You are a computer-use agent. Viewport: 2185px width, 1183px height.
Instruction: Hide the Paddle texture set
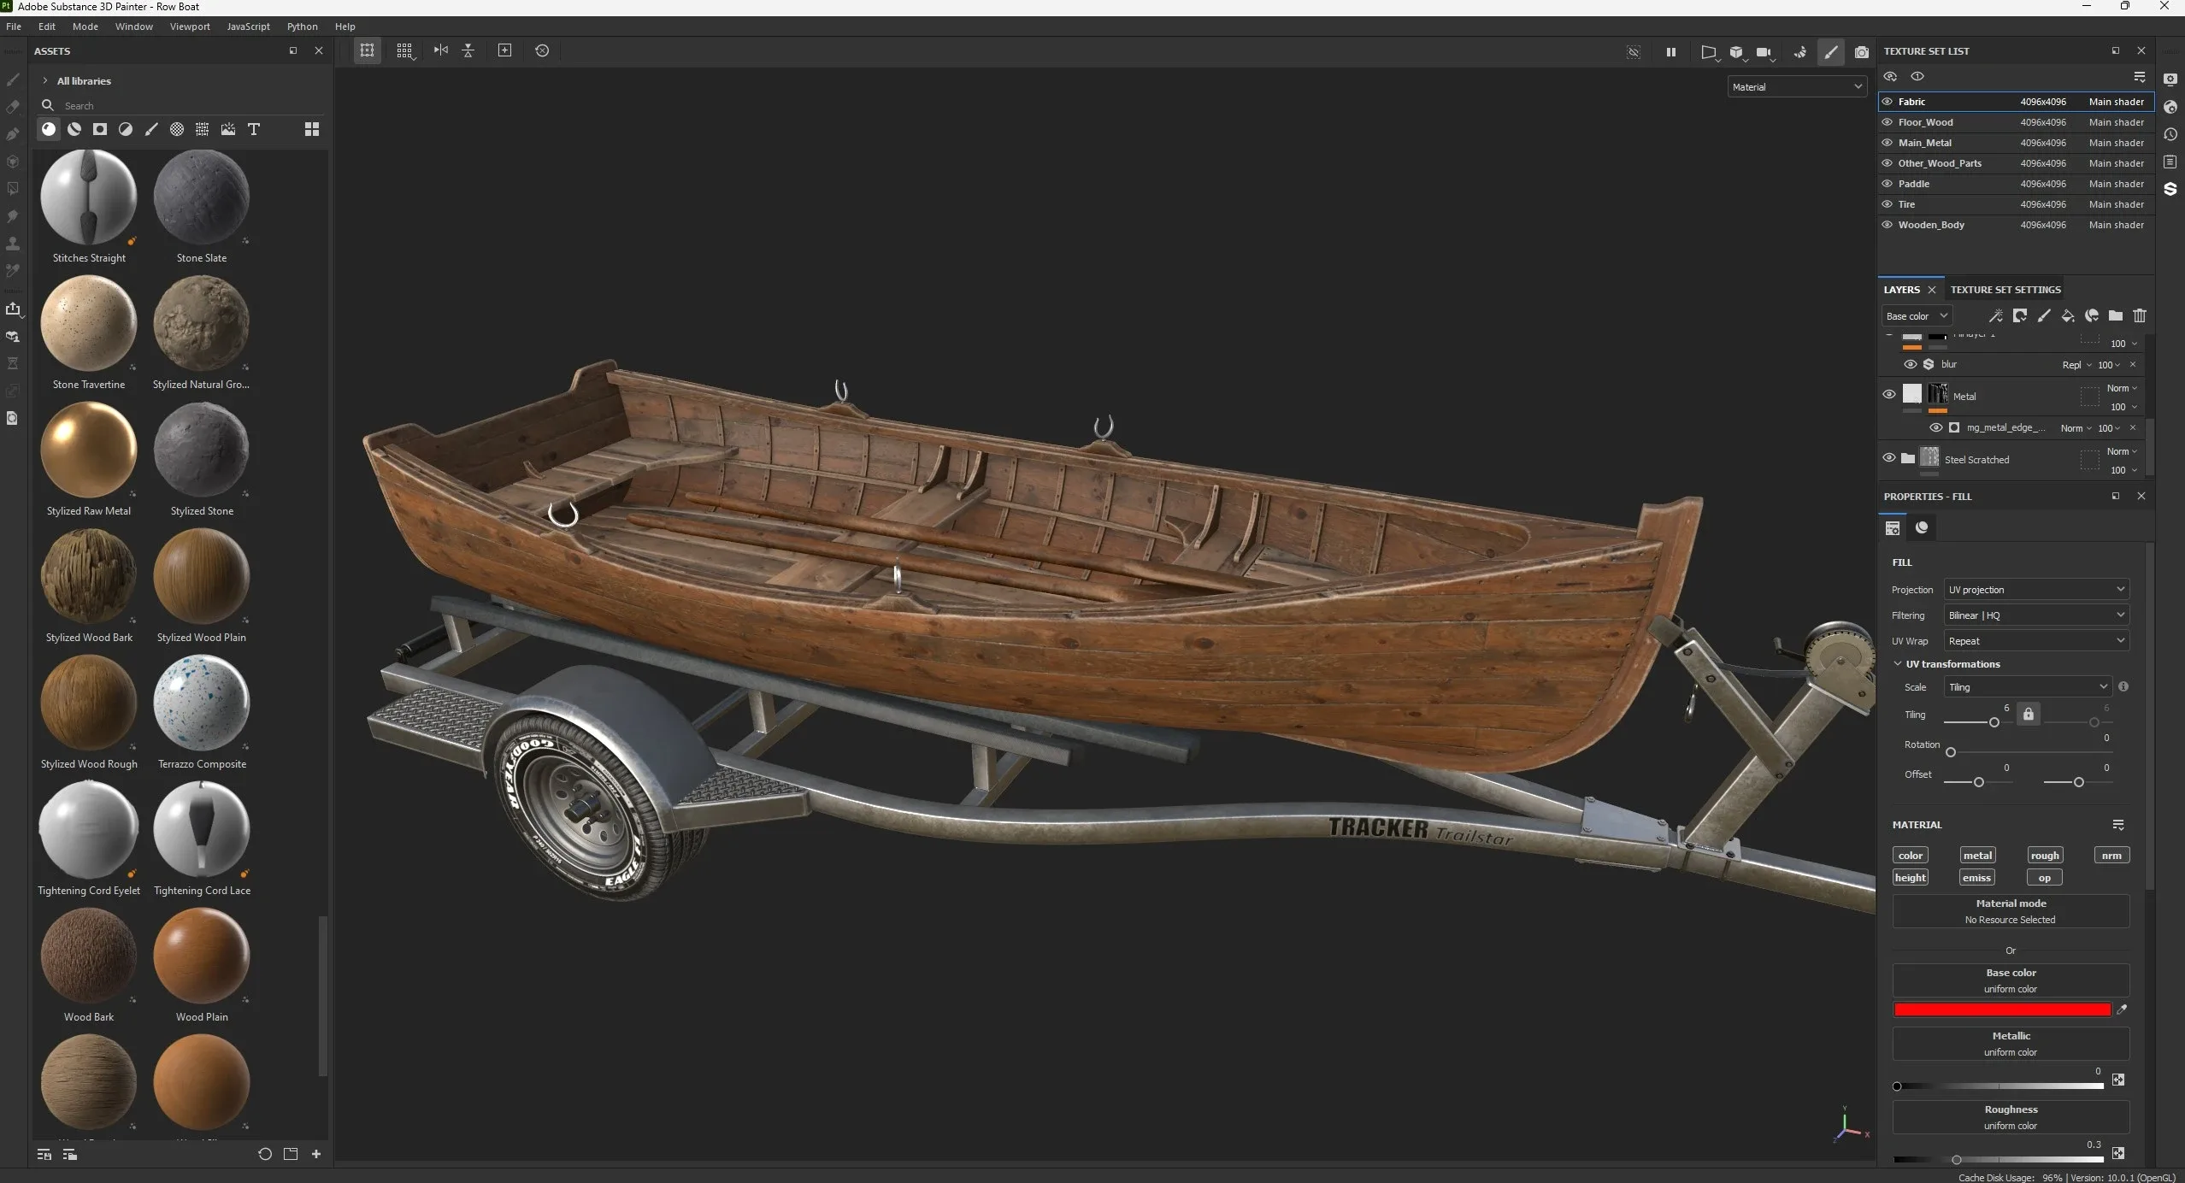coord(1888,184)
